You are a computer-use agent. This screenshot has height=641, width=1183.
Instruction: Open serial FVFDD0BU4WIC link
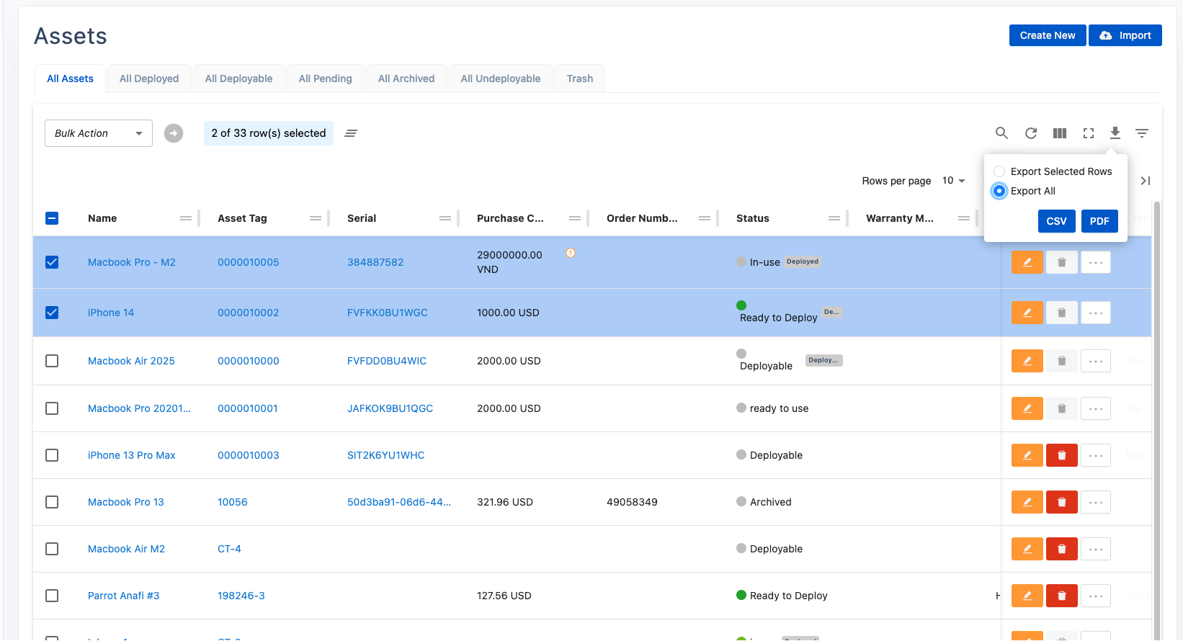click(x=387, y=361)
